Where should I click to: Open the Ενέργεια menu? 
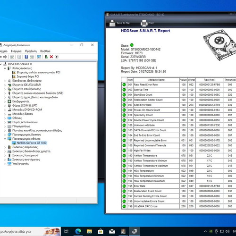(x=16, y=51)
